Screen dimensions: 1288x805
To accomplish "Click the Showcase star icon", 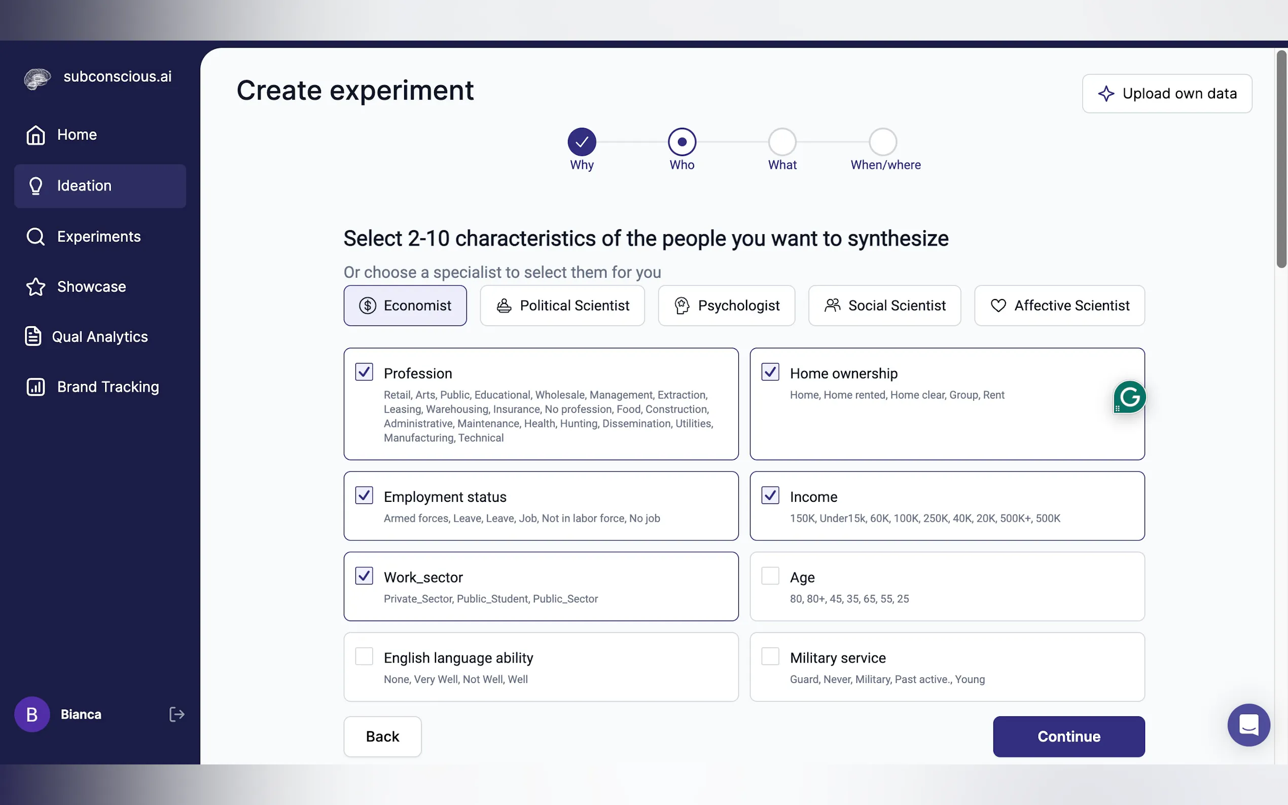I will [x=35, y=287].
